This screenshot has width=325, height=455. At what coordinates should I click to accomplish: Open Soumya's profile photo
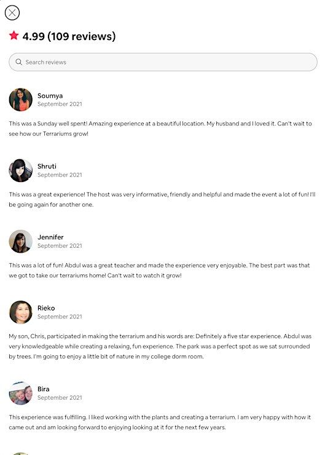[21, 100]
